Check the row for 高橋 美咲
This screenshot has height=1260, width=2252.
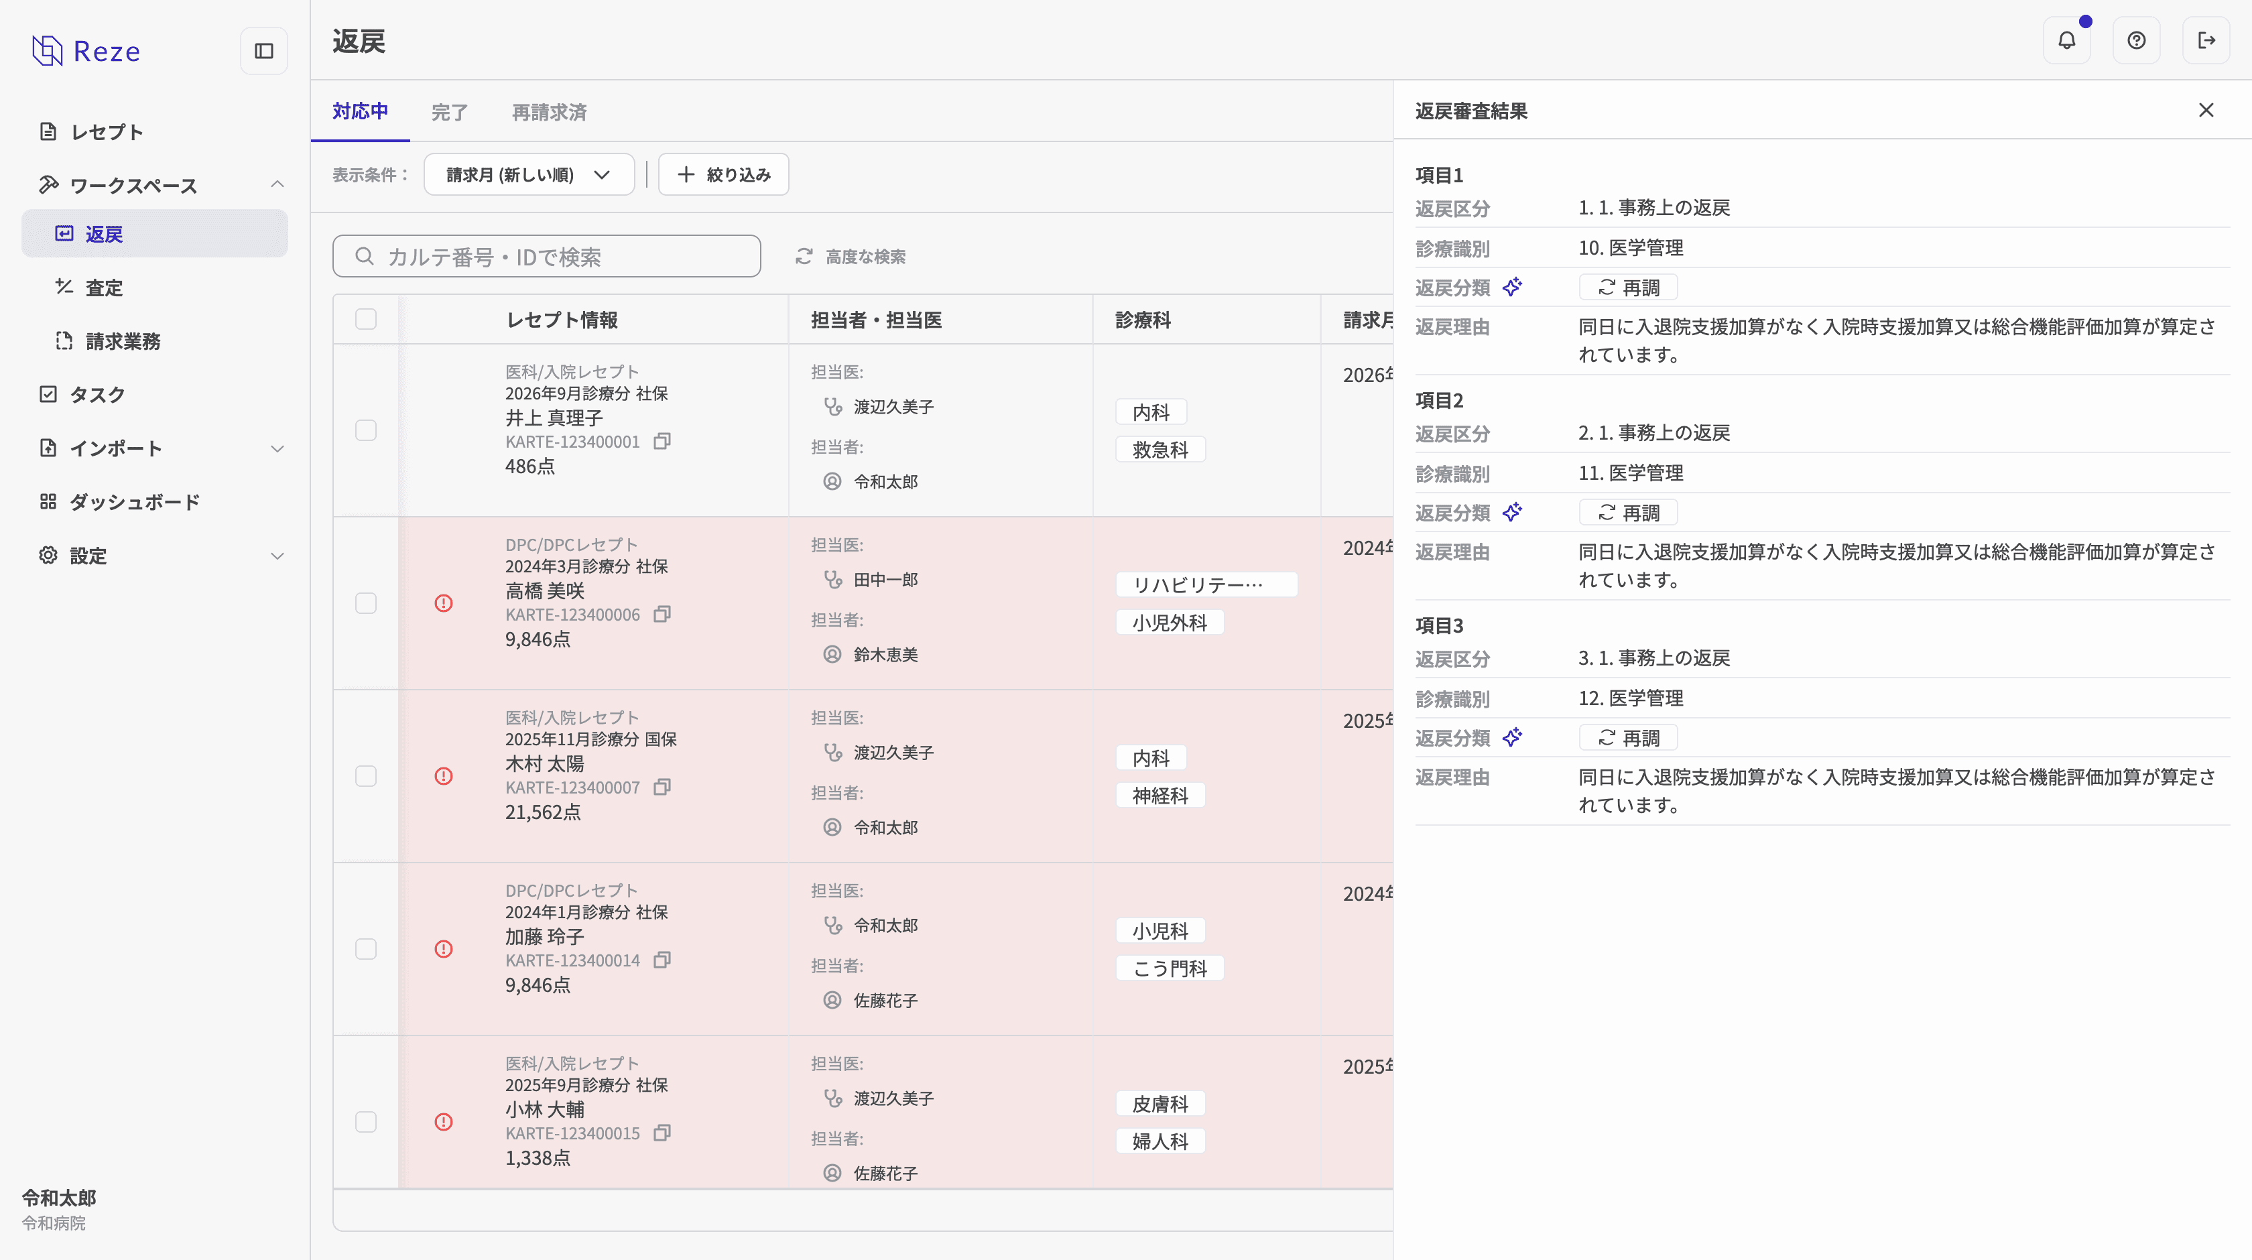367,603
